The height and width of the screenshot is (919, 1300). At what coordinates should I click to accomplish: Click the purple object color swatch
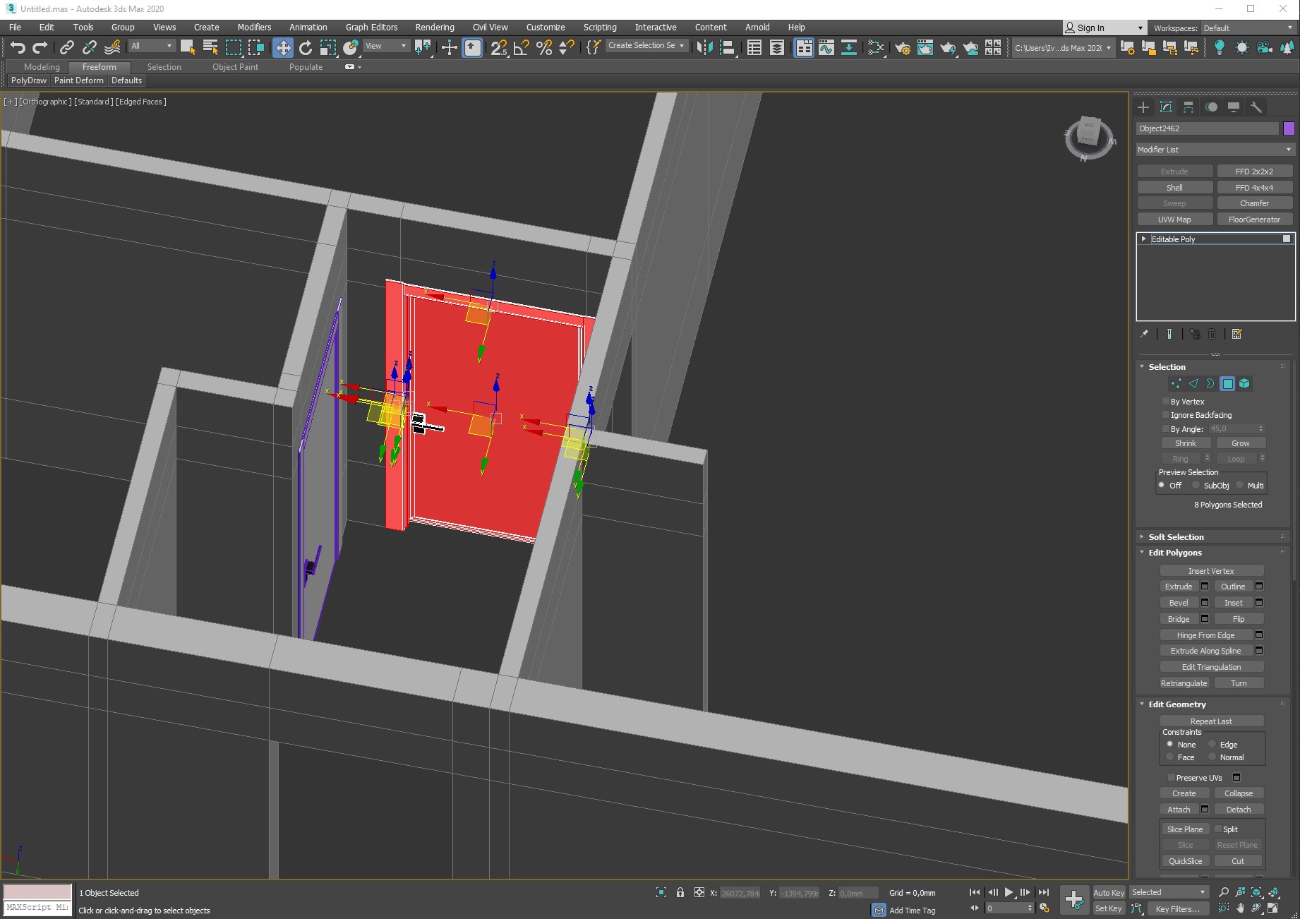point(1289,128)
